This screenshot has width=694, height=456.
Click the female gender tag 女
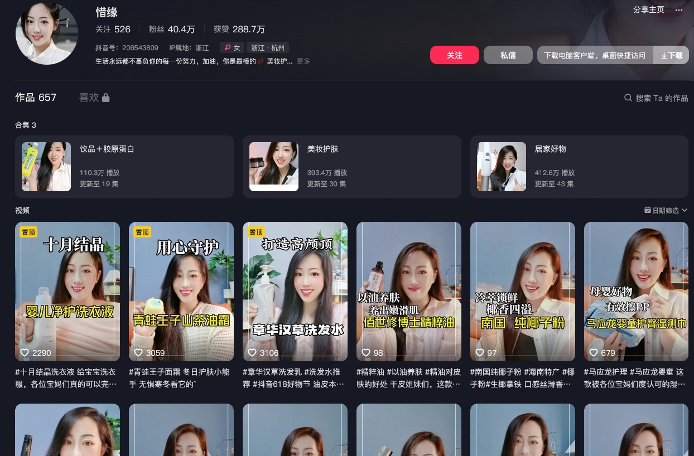pos(232,48)
